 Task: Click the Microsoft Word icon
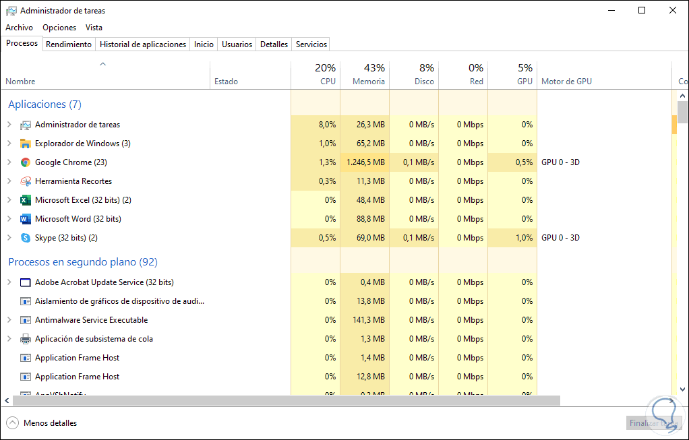point(26,219)
